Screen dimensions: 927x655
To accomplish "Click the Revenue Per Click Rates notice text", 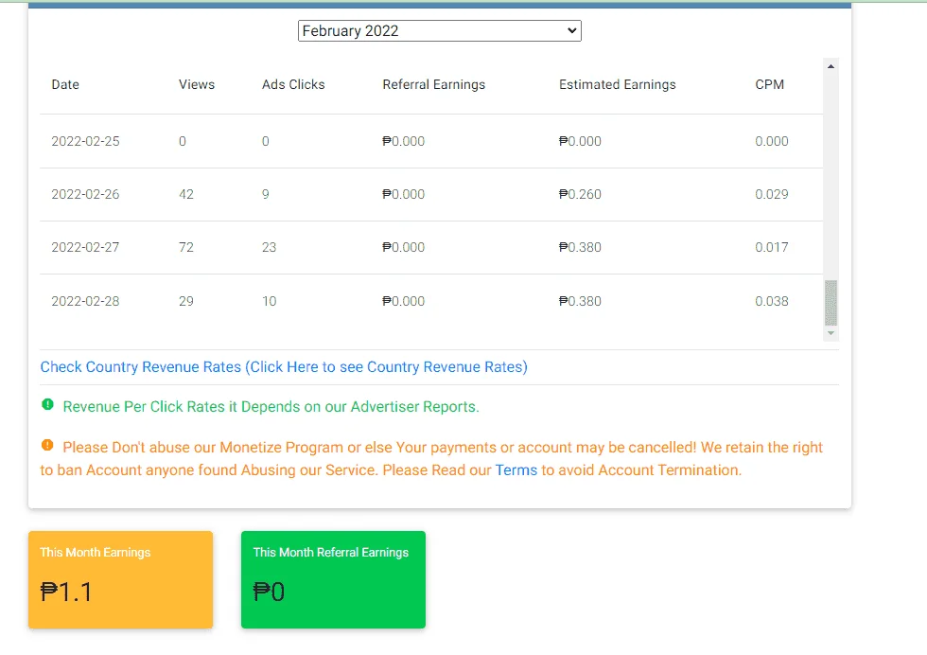I will [271, 407].
